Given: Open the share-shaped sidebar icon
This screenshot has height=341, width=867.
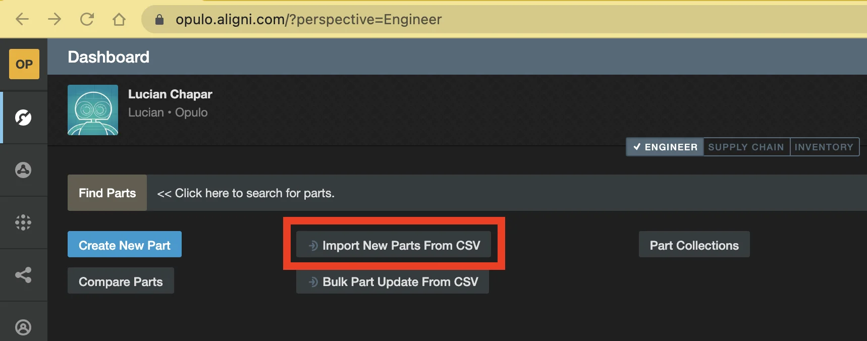Looking at the screenshot, I should pyautogui.click(x=23, y=275).
